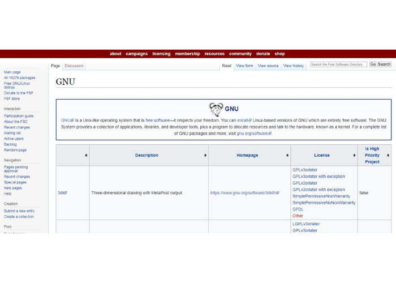Viewport: 396px width, 283px height.
Task: Open the membership menu item
Action: tap(188, 54)
